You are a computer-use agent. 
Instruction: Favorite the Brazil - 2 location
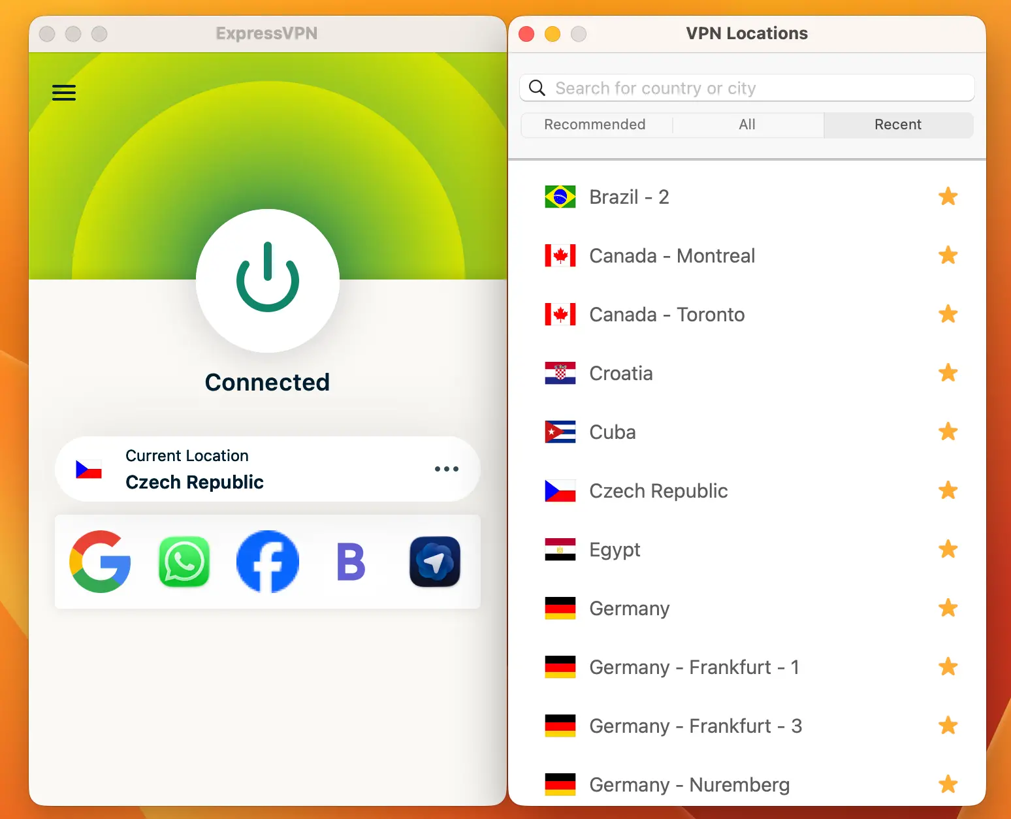pos(948,197)
